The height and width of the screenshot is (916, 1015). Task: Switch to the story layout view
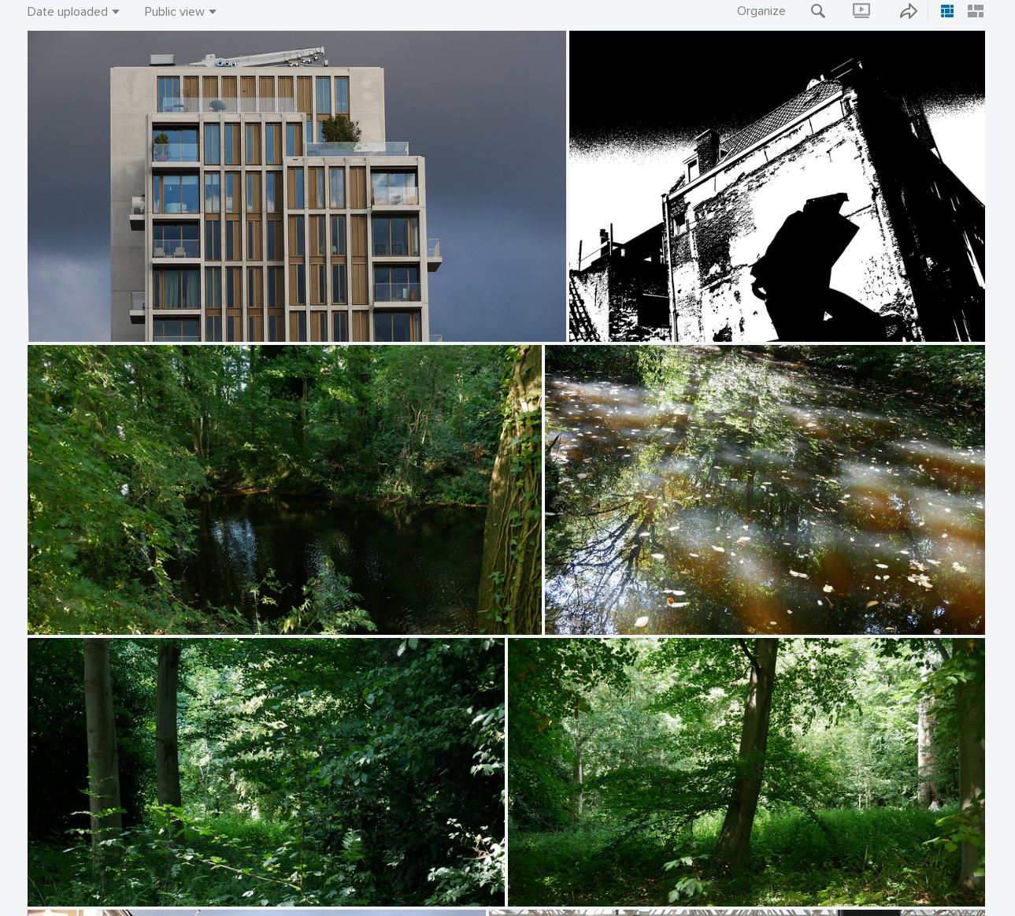(976, 11)
